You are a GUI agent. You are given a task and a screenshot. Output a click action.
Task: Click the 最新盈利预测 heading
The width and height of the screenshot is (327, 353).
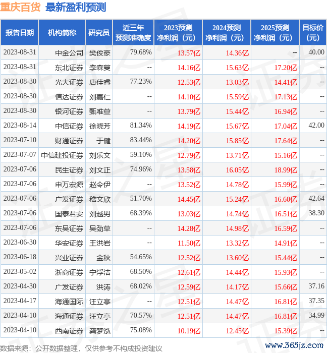[x=76, y=7]
